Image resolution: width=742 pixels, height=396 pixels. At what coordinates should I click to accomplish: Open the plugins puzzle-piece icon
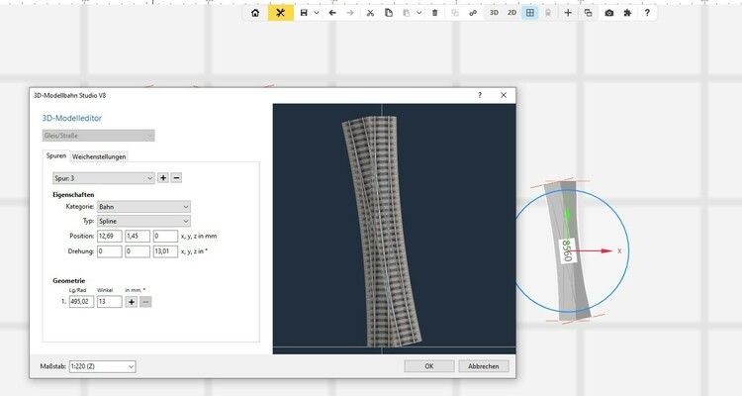coord(627,13)
